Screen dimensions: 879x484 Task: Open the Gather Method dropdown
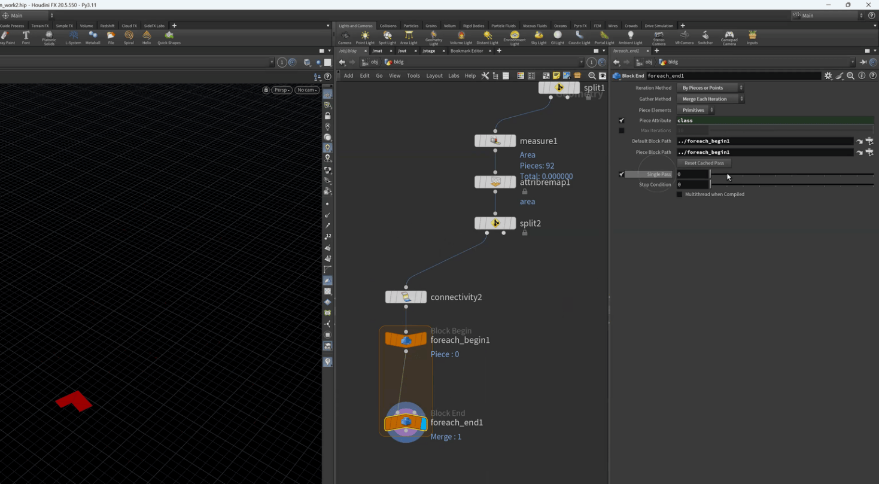tap(710, 99)
